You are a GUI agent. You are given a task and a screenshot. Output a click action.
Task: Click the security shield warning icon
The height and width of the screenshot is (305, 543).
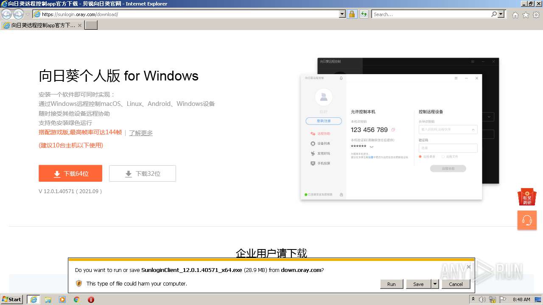point(79,283)
